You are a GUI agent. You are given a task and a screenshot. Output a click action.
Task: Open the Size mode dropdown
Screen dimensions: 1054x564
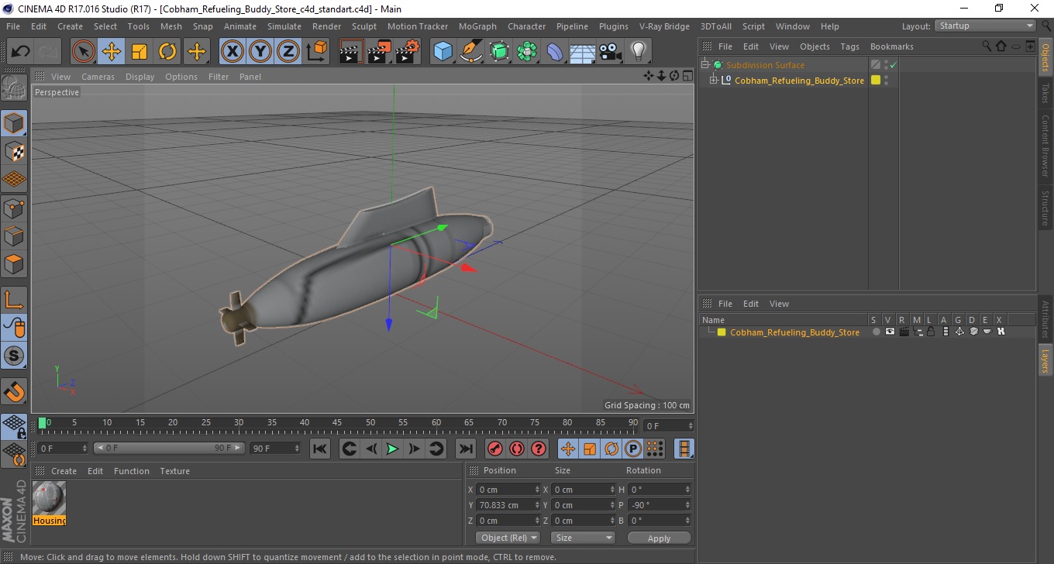pos(583,538)
